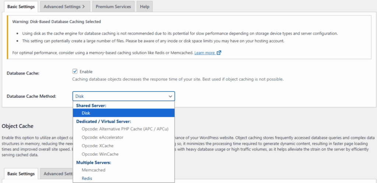377x183 pixels.
Task: Click the external link icon beside Learn more
Action: pos(219,53)
